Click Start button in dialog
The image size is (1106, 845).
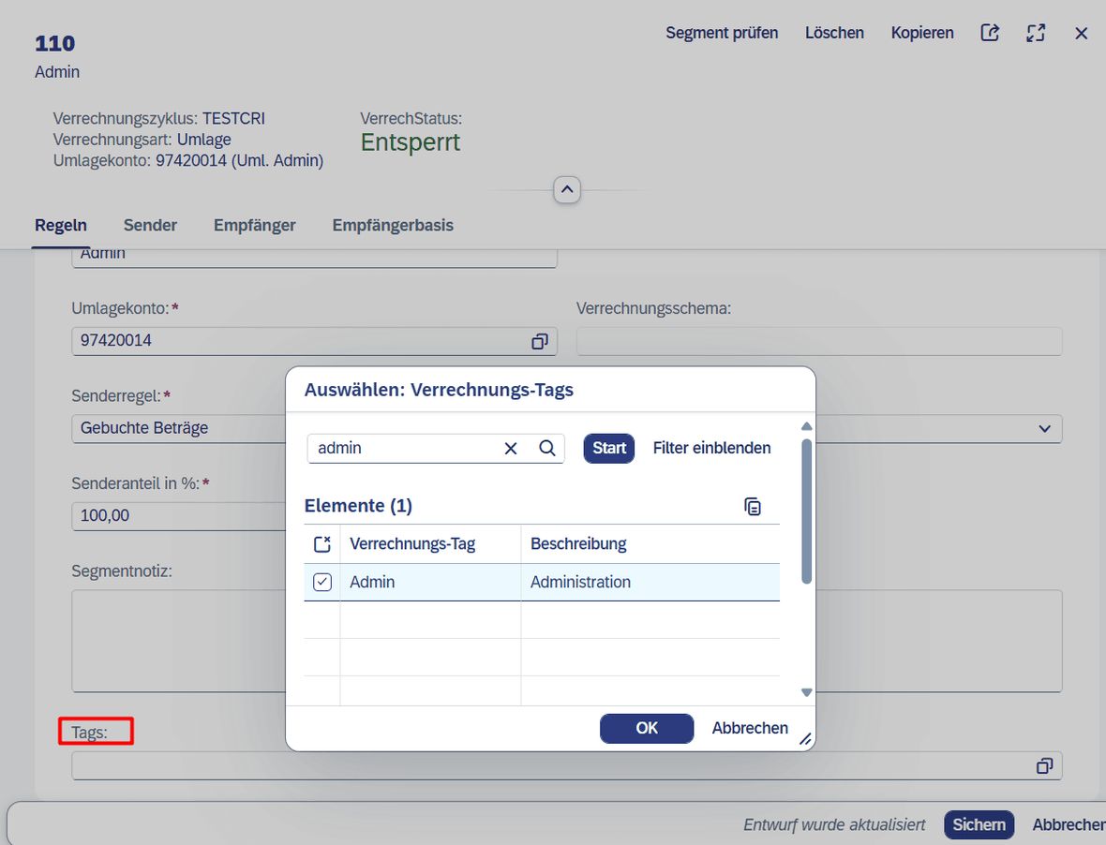coord(608,448)
